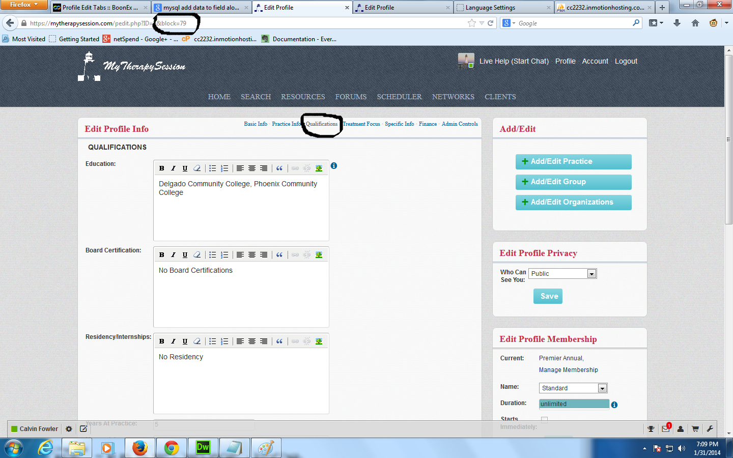Open Firefox home page icon
Image resolution: width=733 pixels, height=458 pixels.
[695, 23]
